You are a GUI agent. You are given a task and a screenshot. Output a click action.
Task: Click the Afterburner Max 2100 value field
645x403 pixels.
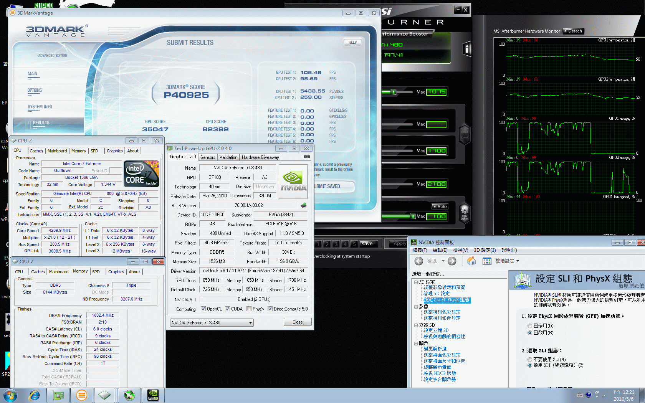pos(437,184)
